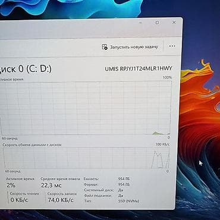Click the write speed 74,0 КБ/с value
The height and width of the screenshot is (220, 220).
[61, 200]
